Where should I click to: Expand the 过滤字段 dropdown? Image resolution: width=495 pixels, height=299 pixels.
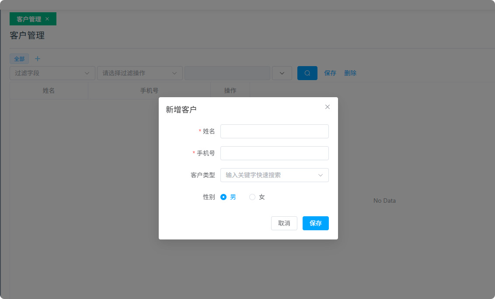(x=52, y=73)
